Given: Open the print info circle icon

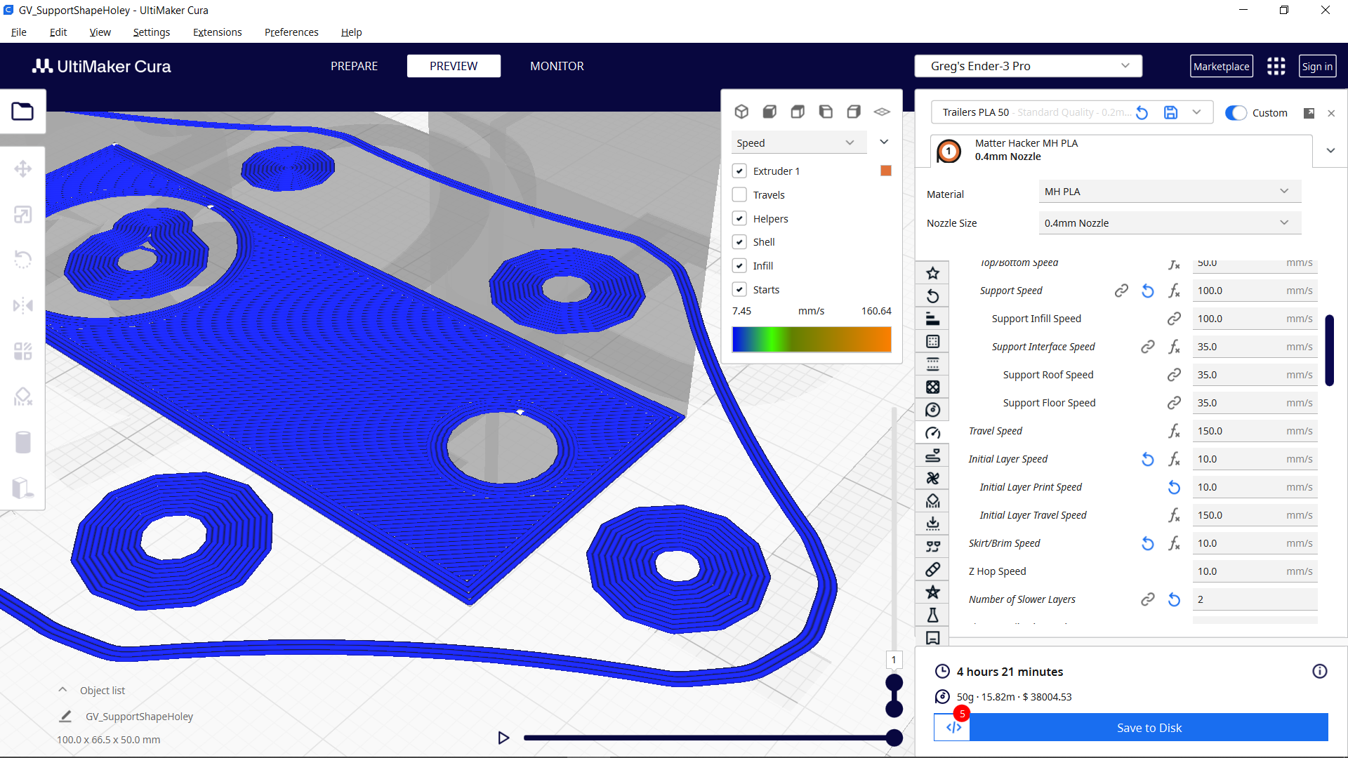Looking at the screenshot, I should 1320,672.
